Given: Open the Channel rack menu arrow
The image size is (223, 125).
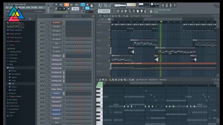Looking at the screenshot, I should (x=38, y=16).
